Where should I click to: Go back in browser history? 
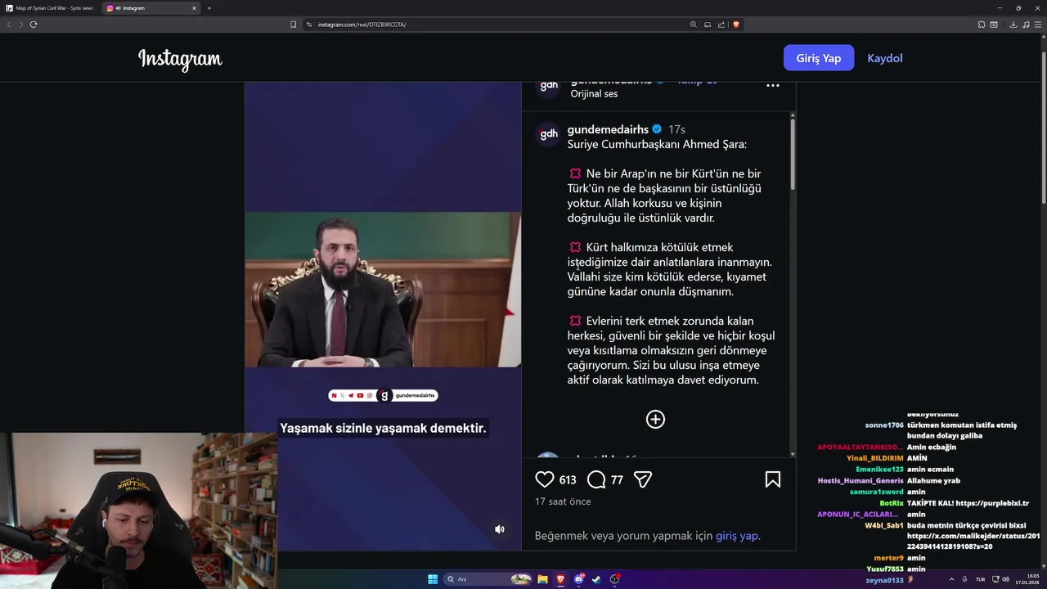click(x=9, y=25)
